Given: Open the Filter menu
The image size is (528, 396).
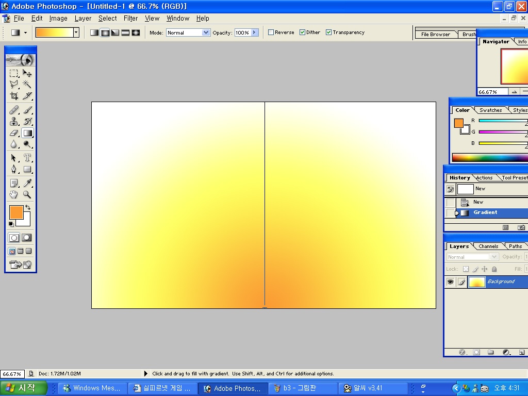Looking at the screenshot, I should pyautogui.click(x=130, y=18).
